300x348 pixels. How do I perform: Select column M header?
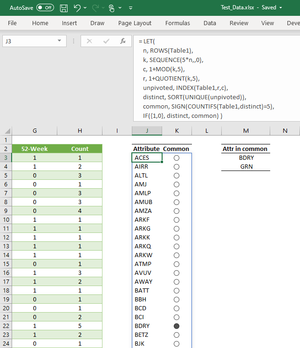coord(246,131)
